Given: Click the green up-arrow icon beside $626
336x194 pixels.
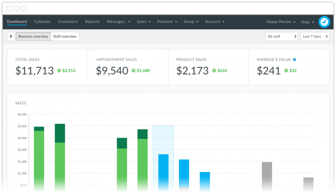Looking at the screenshot, I should [214, 70].
